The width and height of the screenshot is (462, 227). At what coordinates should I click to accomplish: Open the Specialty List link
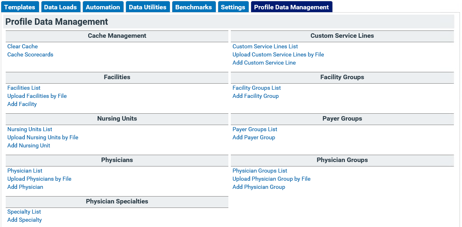tap(24, 212)
